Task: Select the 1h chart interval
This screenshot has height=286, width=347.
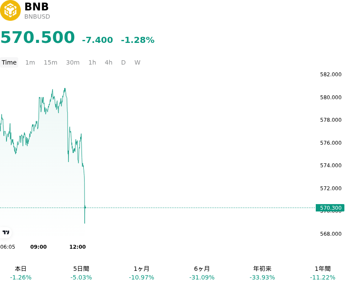Action: coord(92,62)
